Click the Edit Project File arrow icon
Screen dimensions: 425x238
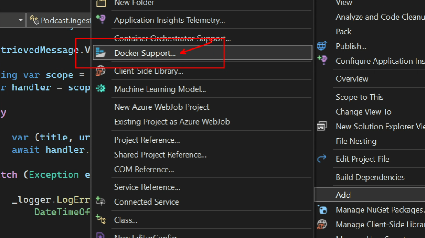point(322,159)
